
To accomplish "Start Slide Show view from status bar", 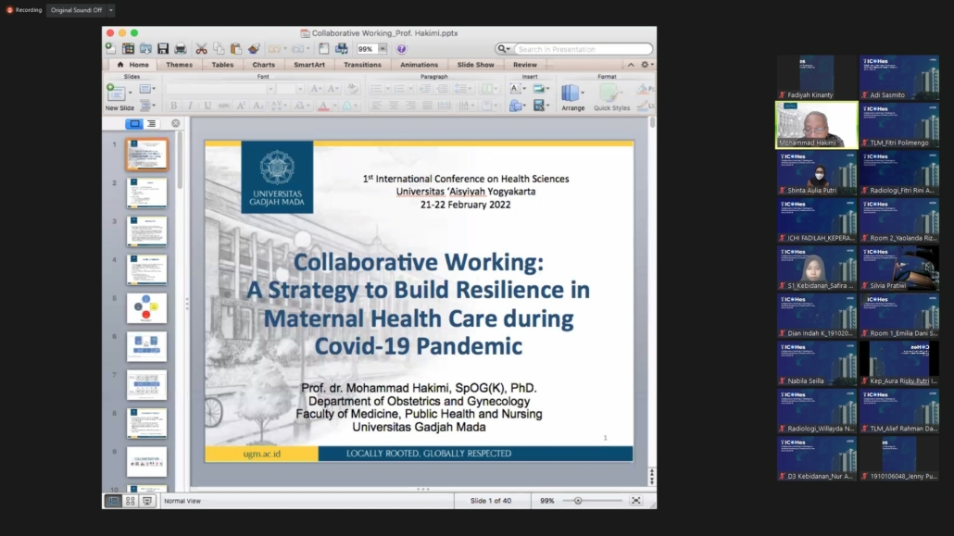I will [147, 502].
